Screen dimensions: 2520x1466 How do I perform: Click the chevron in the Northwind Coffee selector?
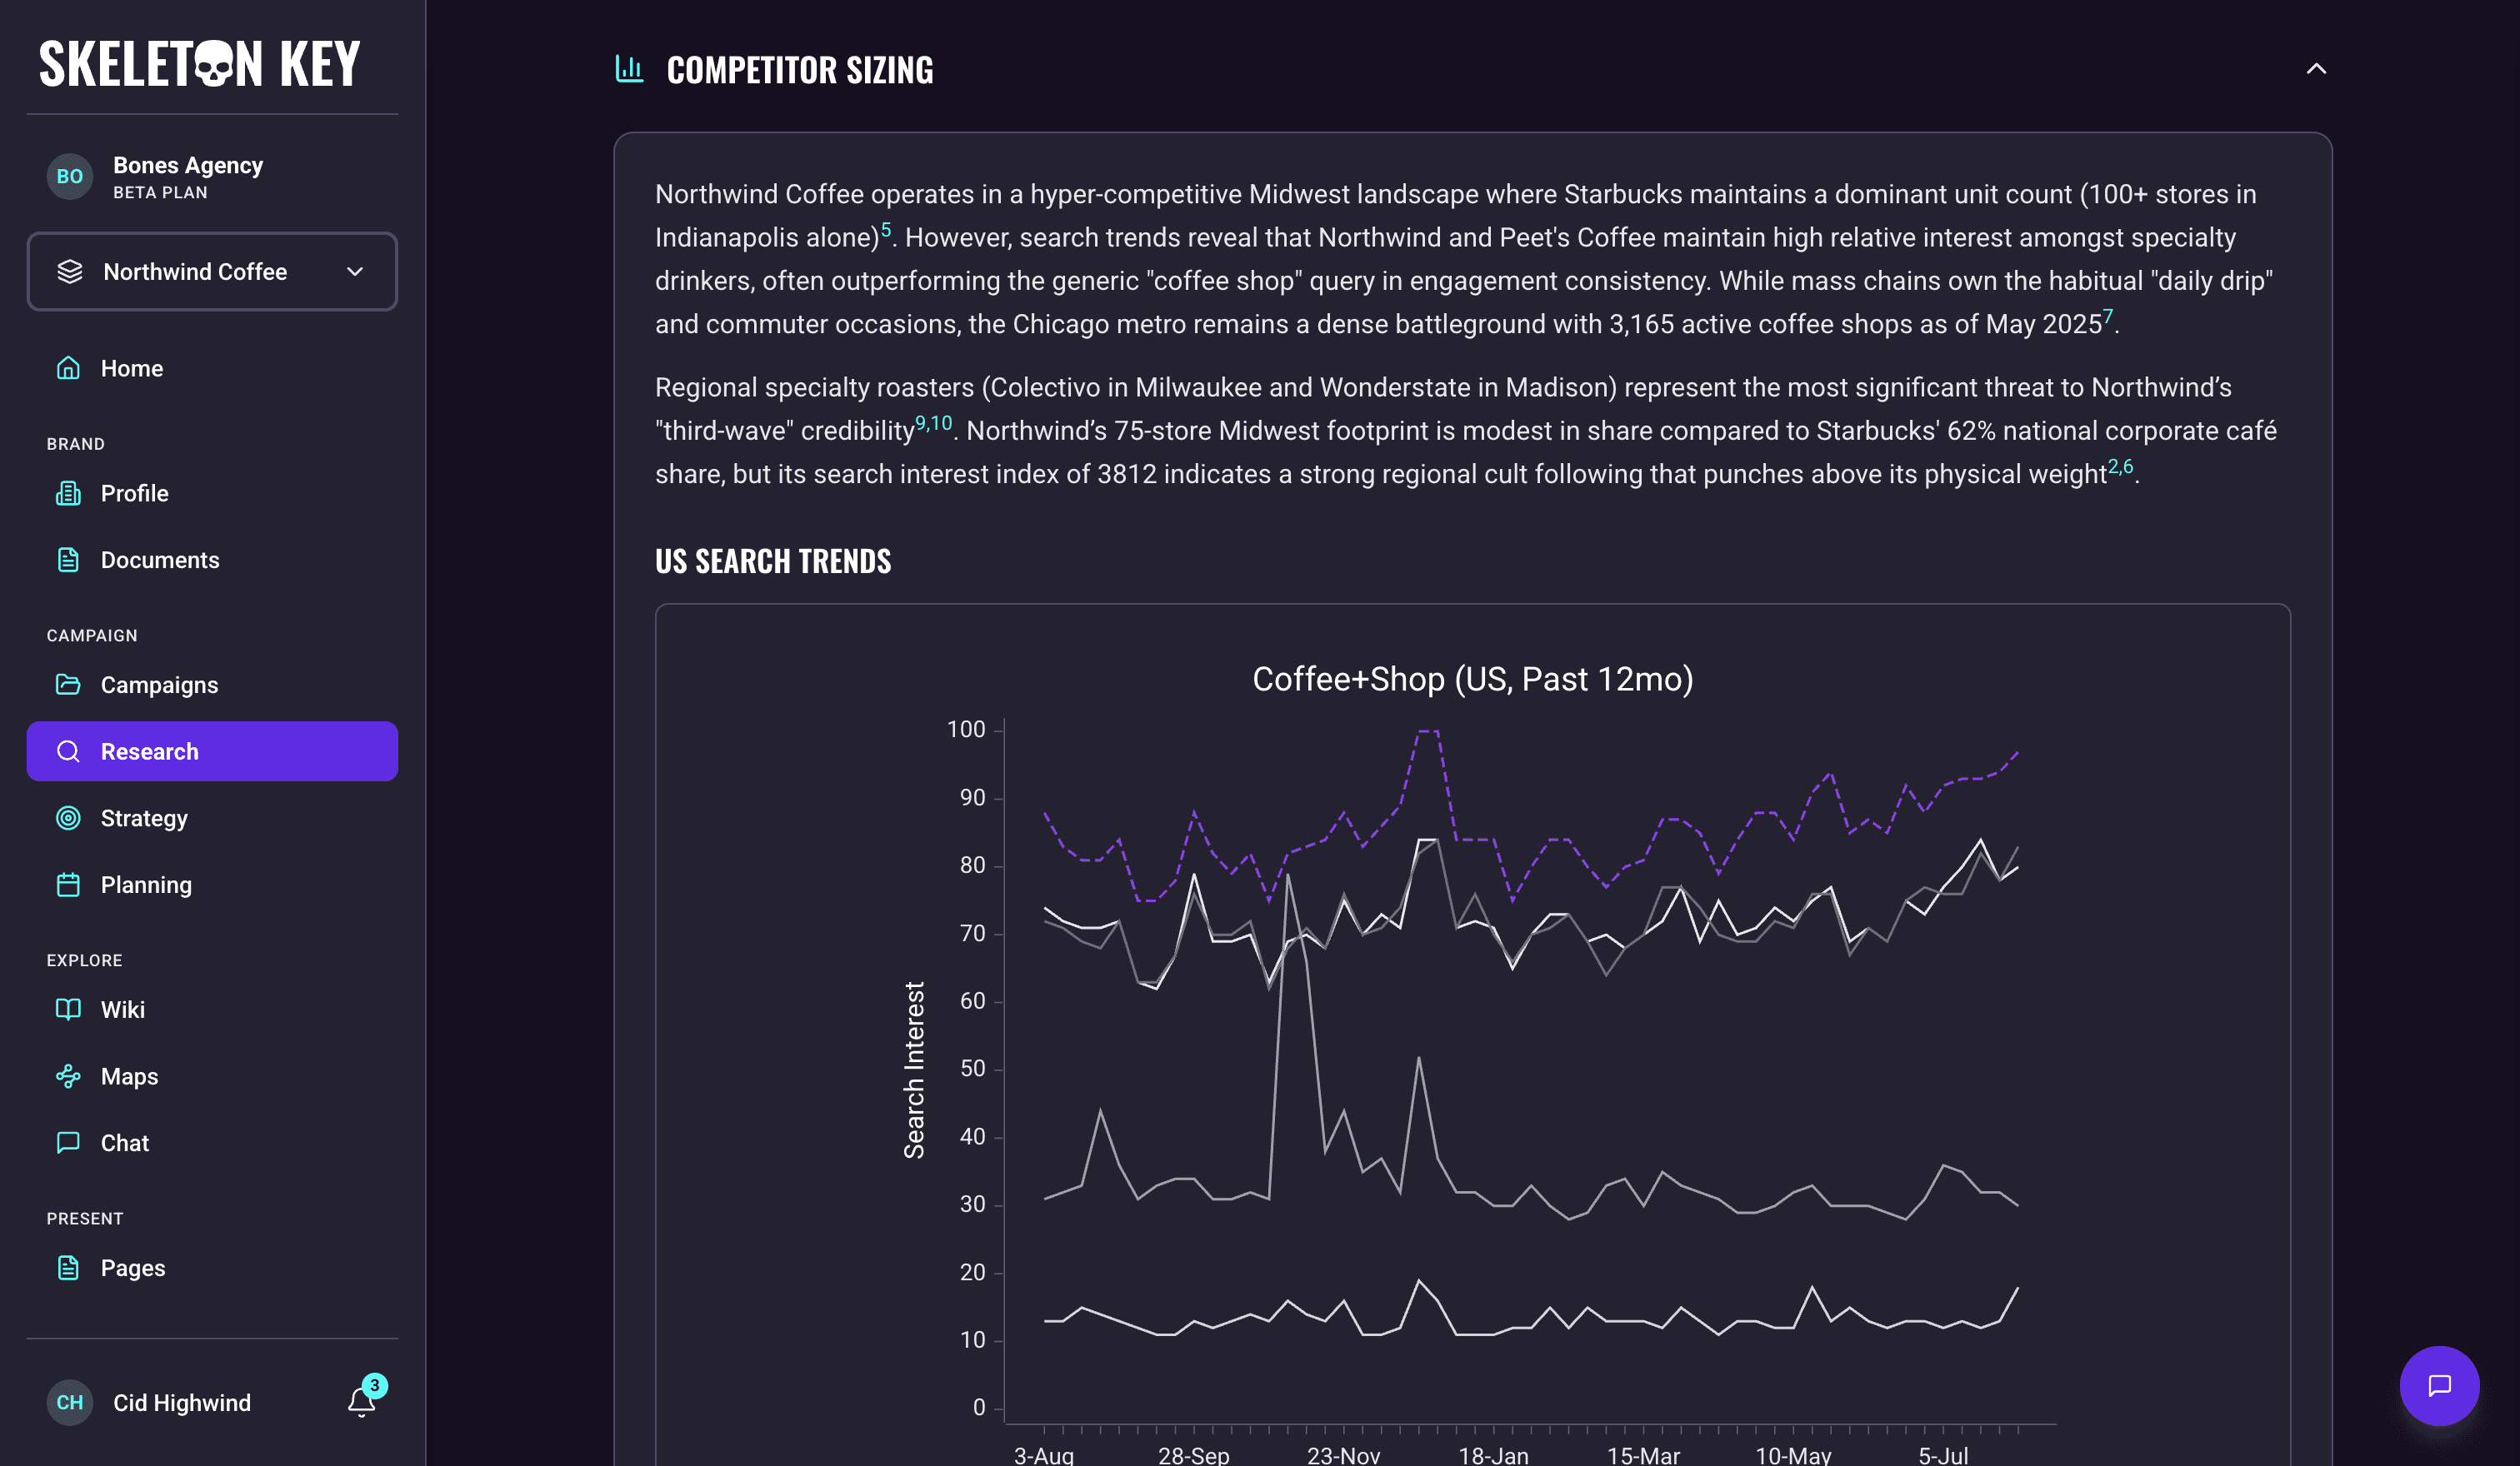pyautogui.click(x=355, y=272)
